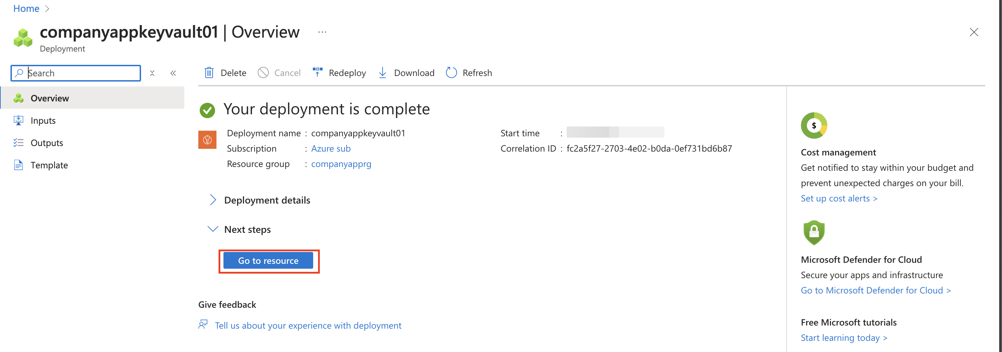Click Redeploy label in toolbar
Viewport: 1002px width, 352px height.
[347, 73]
